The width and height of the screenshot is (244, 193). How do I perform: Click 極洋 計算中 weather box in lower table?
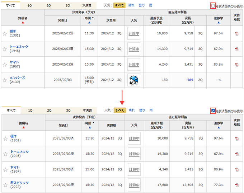(x=134, y=138)
